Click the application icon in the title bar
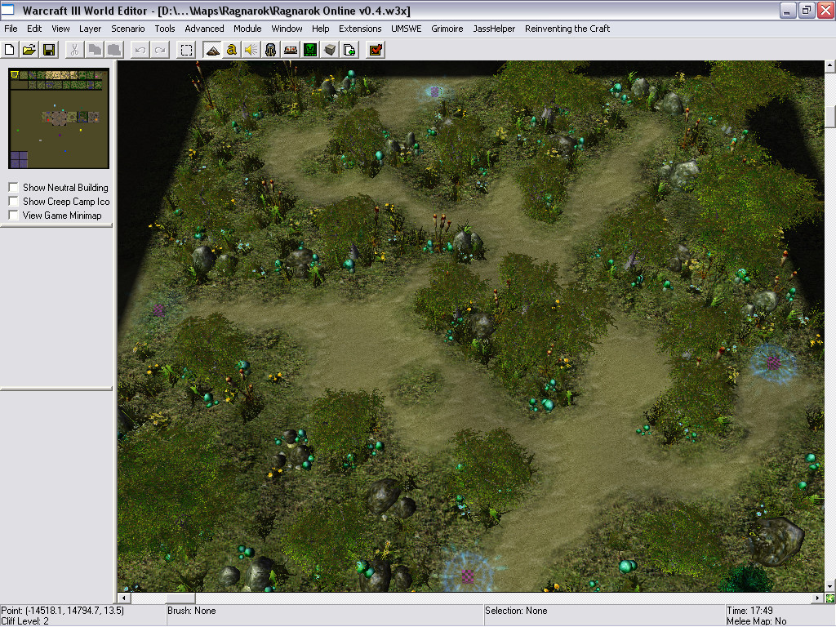836x627 pixels. pos(7,10)
